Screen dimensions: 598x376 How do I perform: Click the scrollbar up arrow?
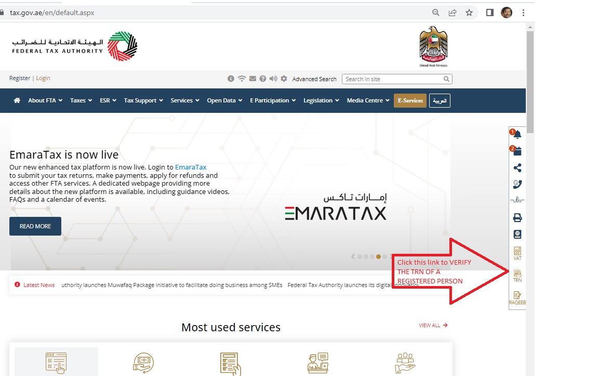pos(530,27)
